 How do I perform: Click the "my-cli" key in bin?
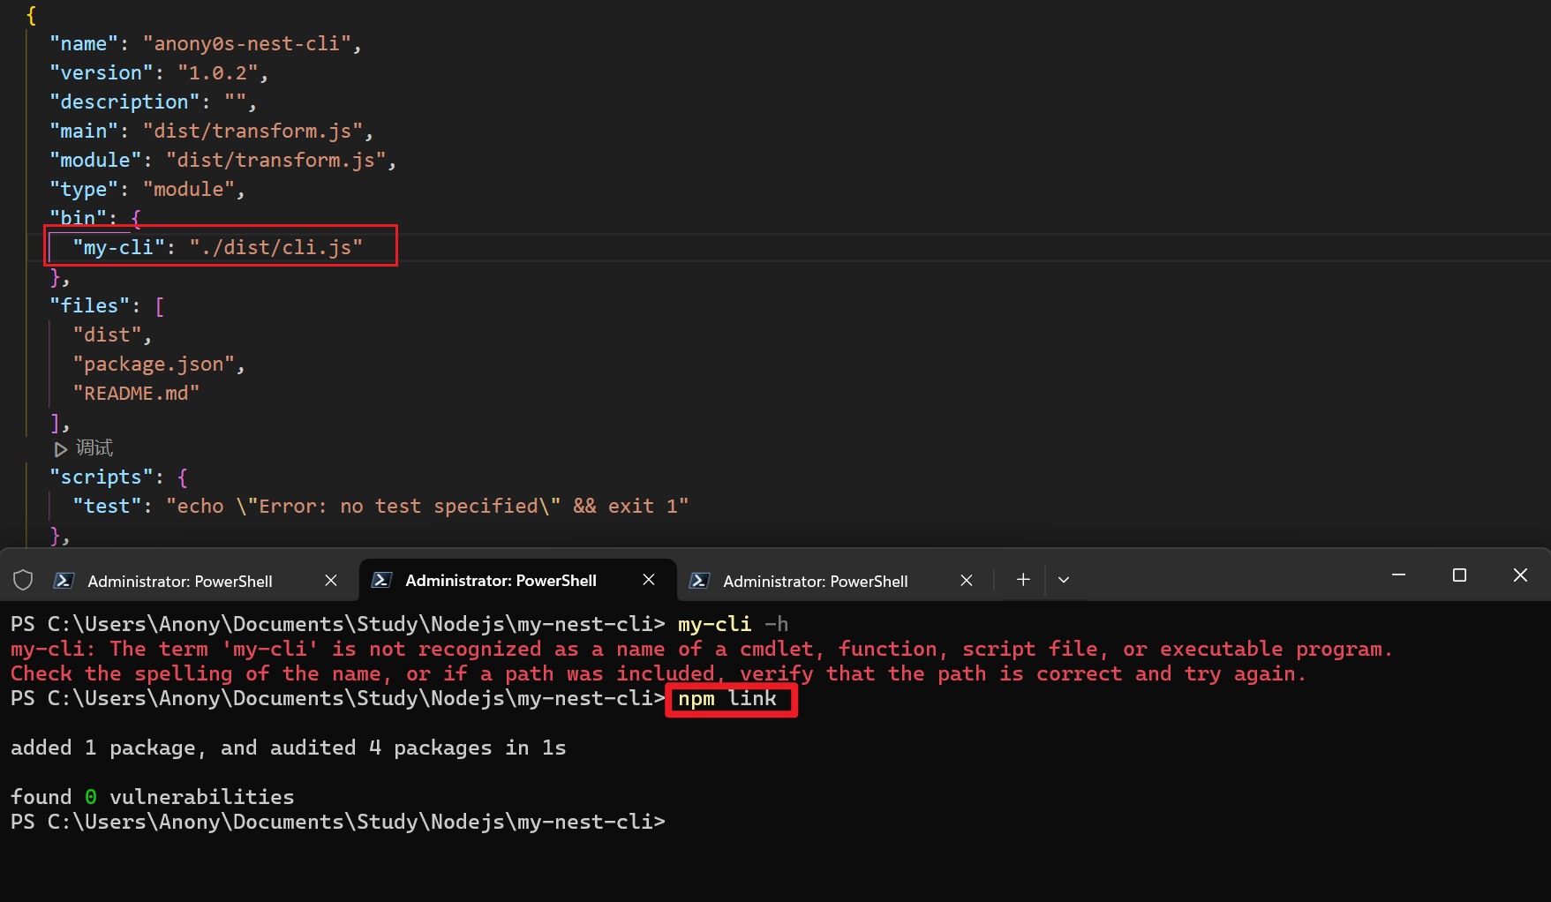(119, 248)
